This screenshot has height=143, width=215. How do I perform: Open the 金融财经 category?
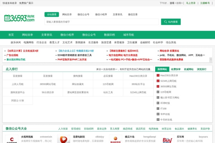point(145,43)
